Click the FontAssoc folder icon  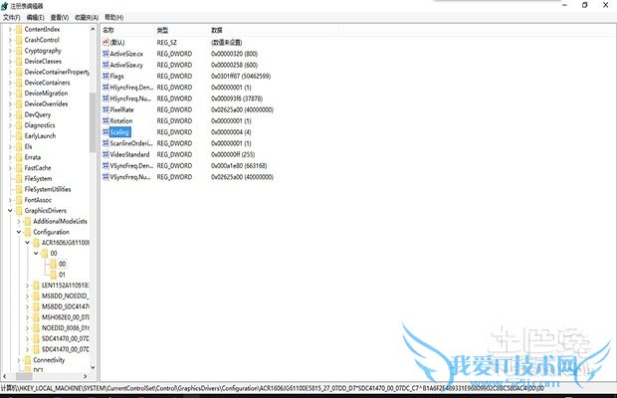point(19,200)
